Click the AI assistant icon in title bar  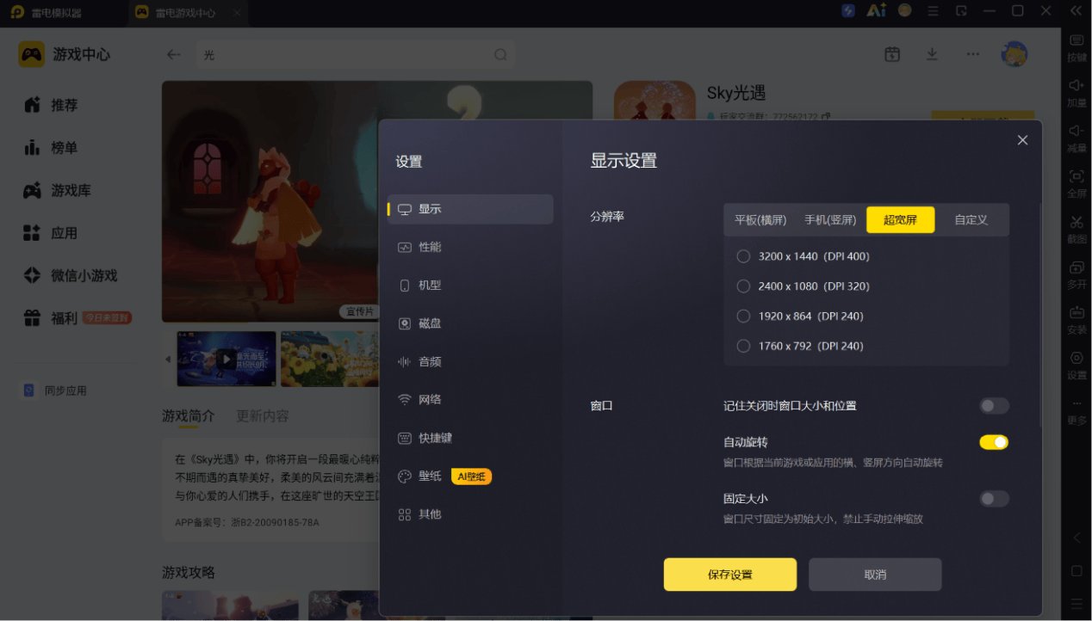tap(876, 11)
